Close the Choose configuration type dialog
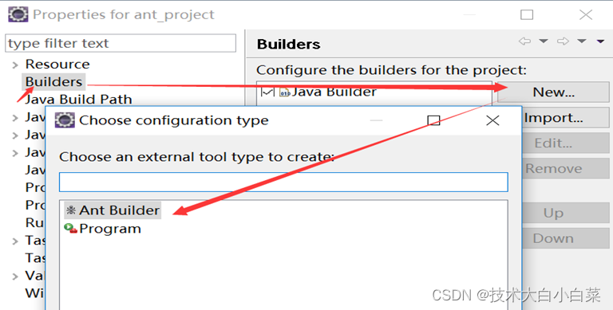Viewport: 613px width, 310px height. coord(492,120)
